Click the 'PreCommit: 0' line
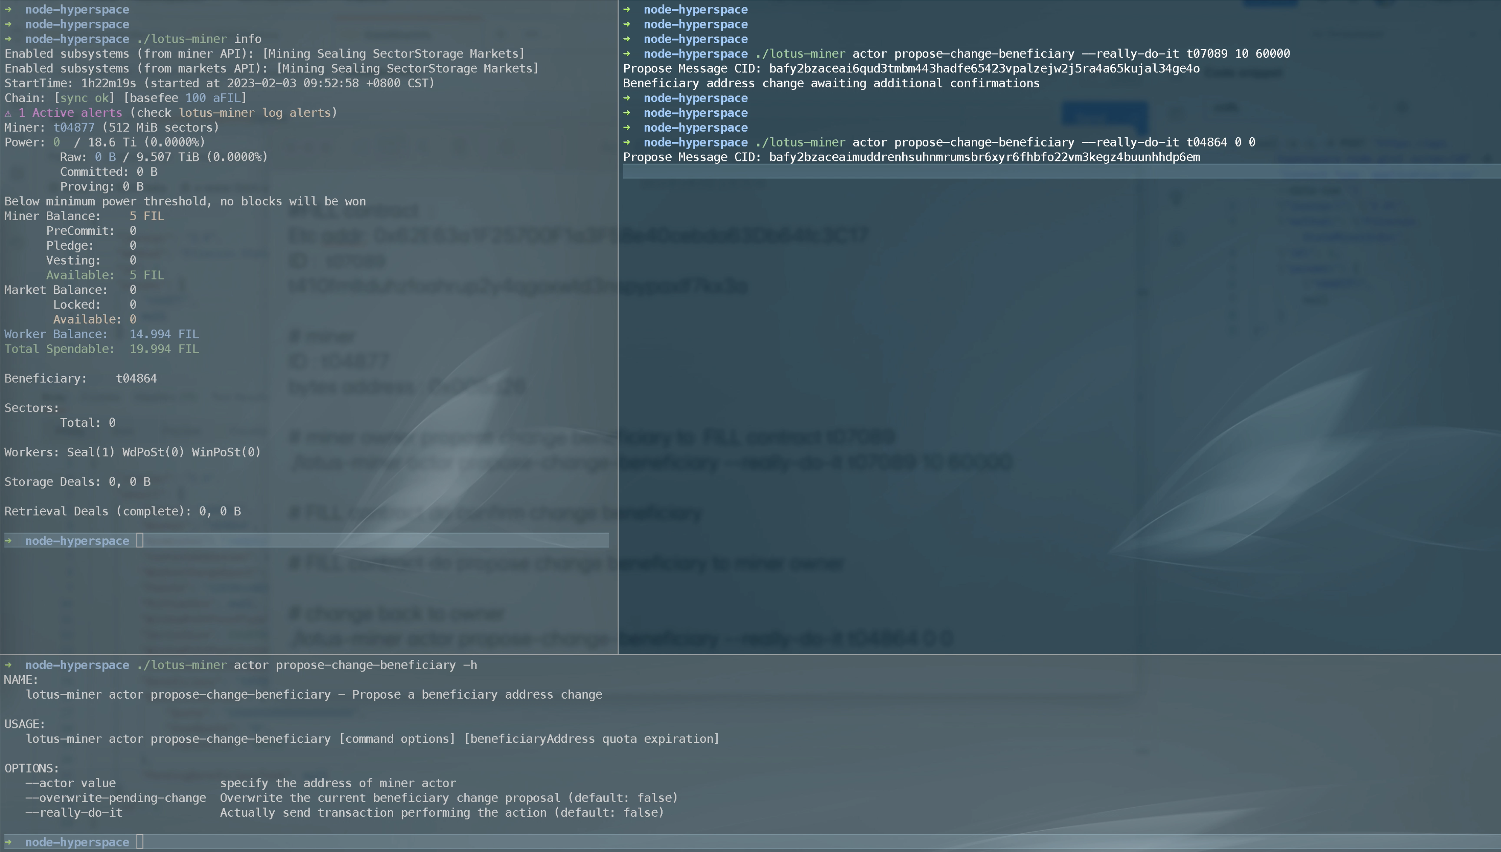 tap(91, 230)
